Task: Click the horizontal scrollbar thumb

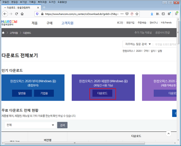Action: point(75,143)
